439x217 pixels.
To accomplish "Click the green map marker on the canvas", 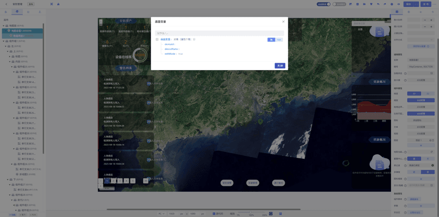I will (x=261, y=121).
